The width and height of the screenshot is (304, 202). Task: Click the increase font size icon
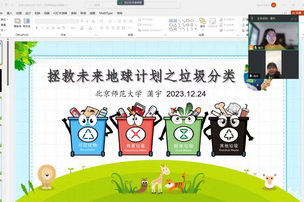click(82, 21)
